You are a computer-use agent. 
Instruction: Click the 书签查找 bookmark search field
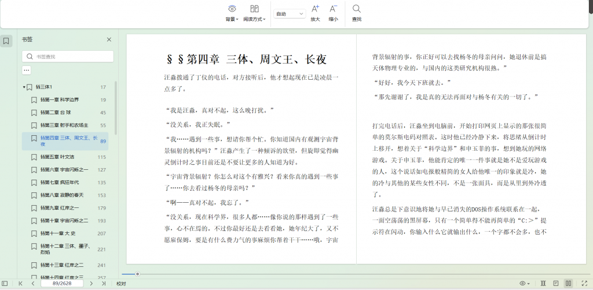[x=68, y=57]
